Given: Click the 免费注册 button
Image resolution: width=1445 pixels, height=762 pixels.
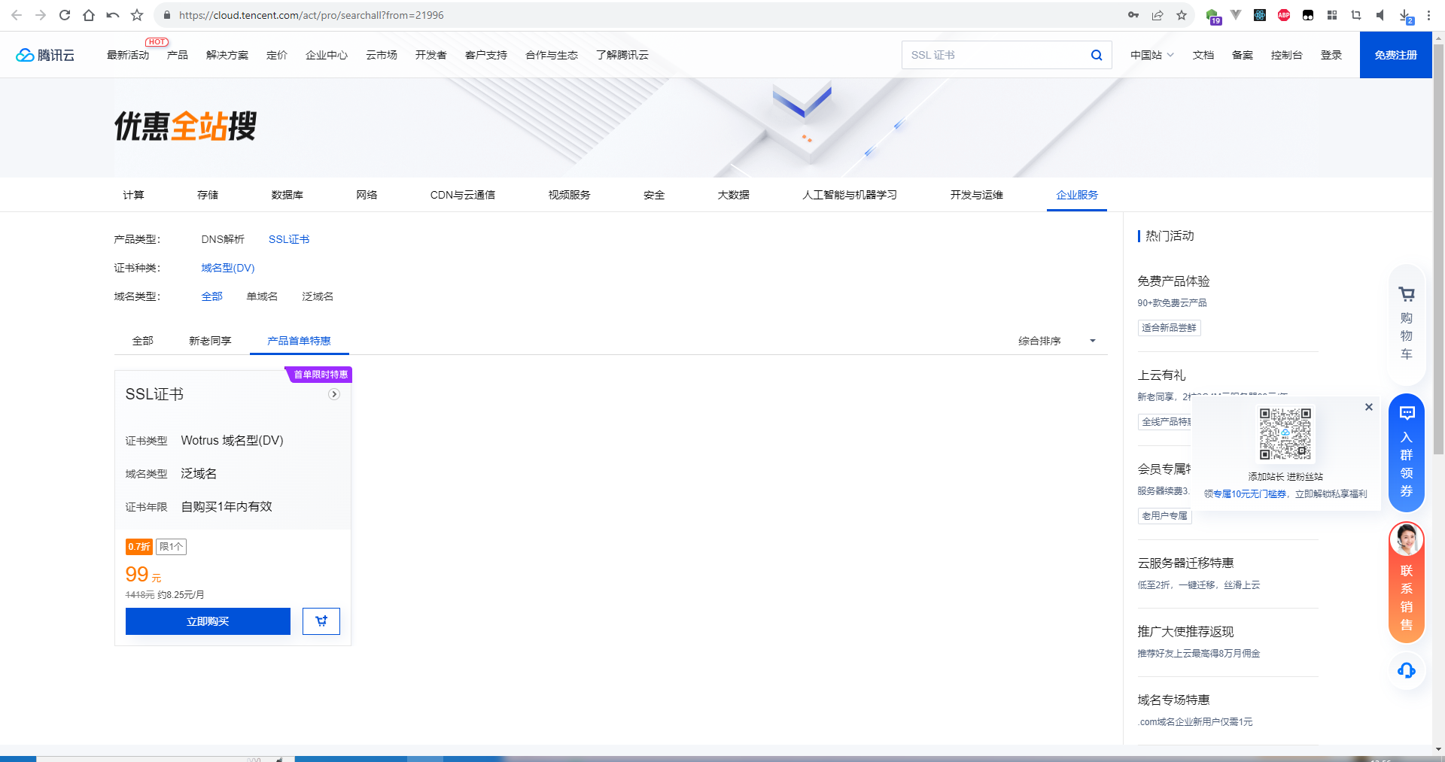Looking at the screenshot, I should point(1395,55).
